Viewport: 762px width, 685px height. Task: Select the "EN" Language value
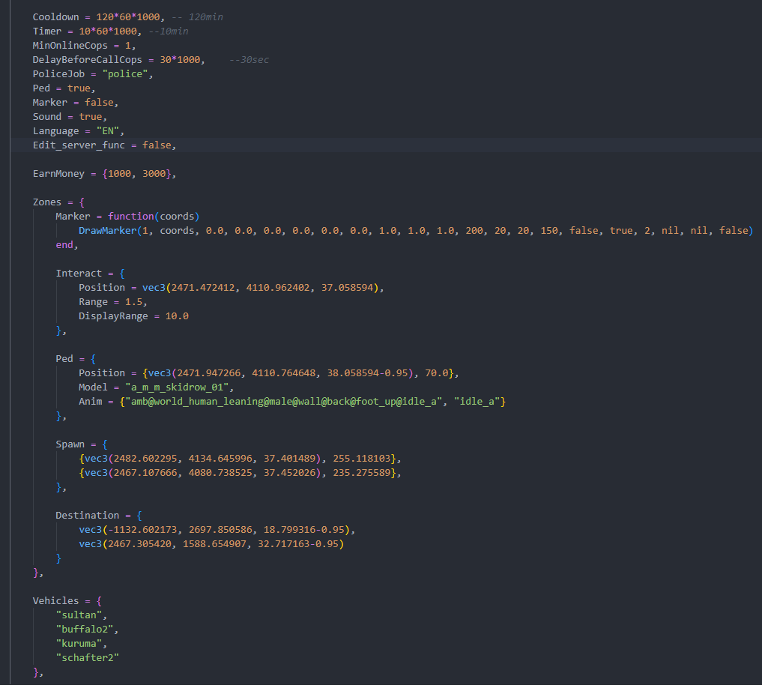point(108,130)
